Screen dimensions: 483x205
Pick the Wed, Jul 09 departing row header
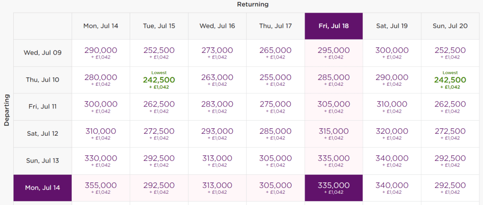click(42, 53)
